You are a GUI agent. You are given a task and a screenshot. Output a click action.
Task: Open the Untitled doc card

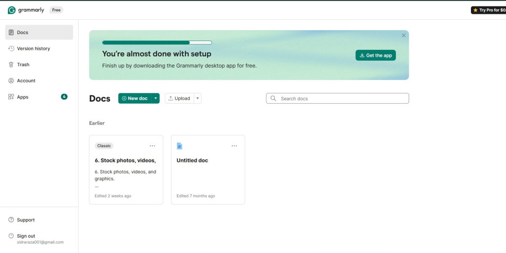(x=208, y=170)
